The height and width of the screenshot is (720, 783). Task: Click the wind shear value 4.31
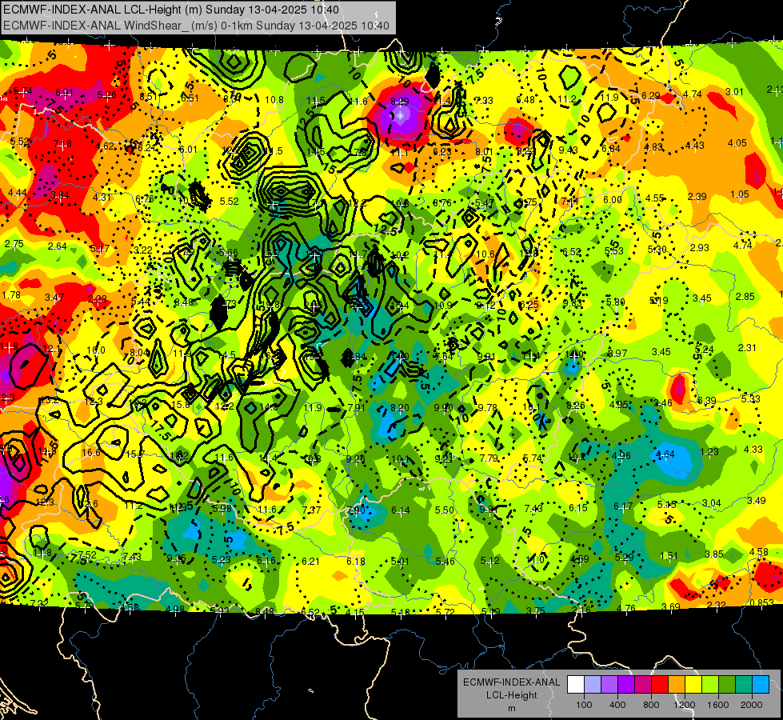(x=102, y=198)
